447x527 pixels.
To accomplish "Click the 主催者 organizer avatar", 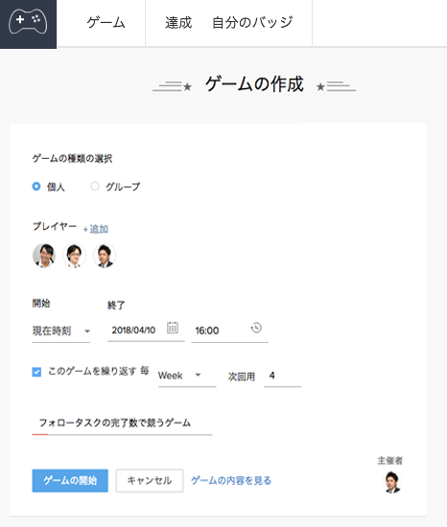I will click(x=392, y=482).
